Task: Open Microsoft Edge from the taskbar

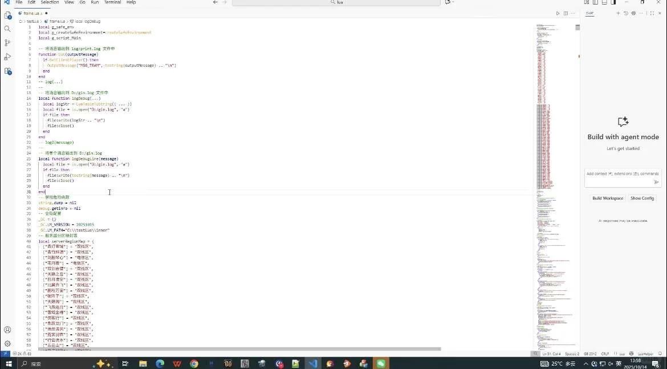Action: click(x=160, y=363)
